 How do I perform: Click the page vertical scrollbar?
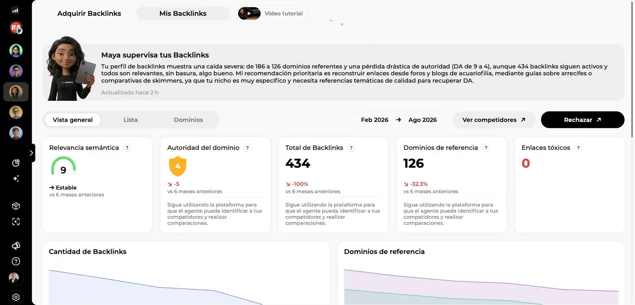coord(632,70)
